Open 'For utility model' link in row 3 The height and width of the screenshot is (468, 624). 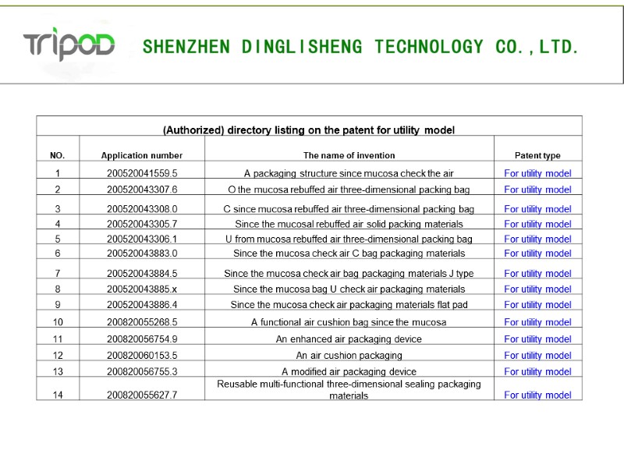(x=537, y=209)
